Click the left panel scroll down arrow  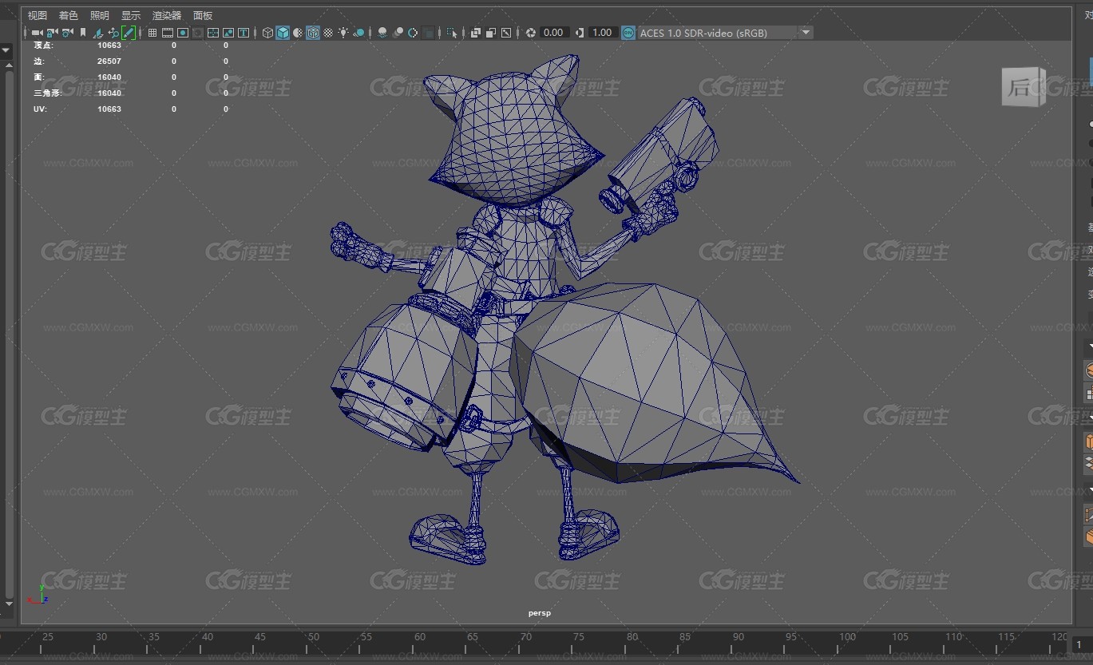(7, 604)
